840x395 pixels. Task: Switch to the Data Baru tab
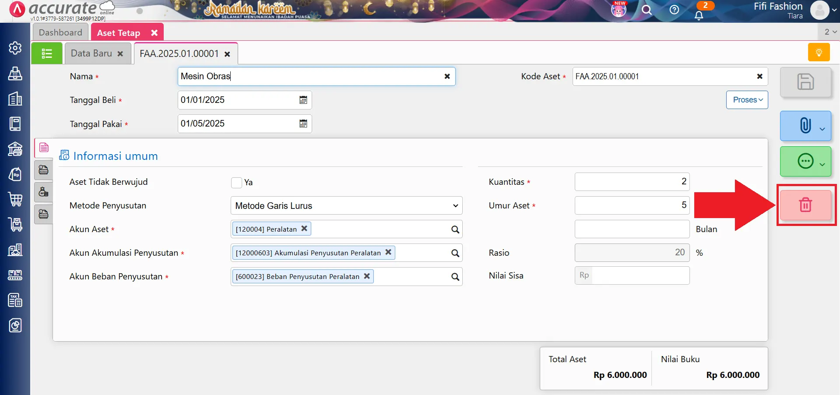coord(92,53)
